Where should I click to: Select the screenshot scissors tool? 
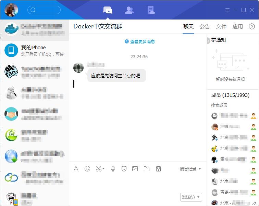(x=98, y=169)
